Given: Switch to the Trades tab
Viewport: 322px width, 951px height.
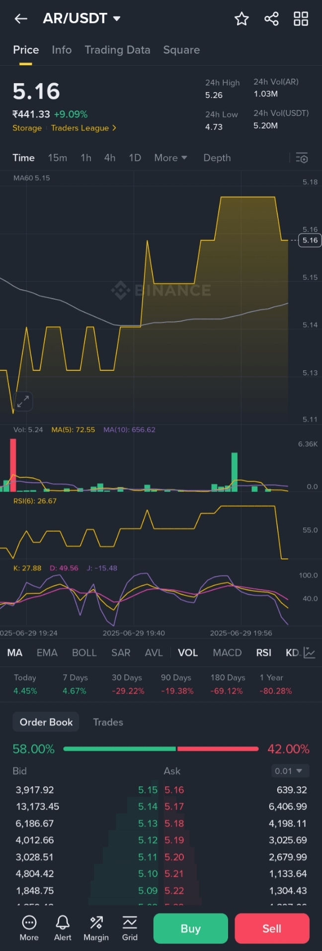Looking at the screenshot, I should click(x=108, y=722).
